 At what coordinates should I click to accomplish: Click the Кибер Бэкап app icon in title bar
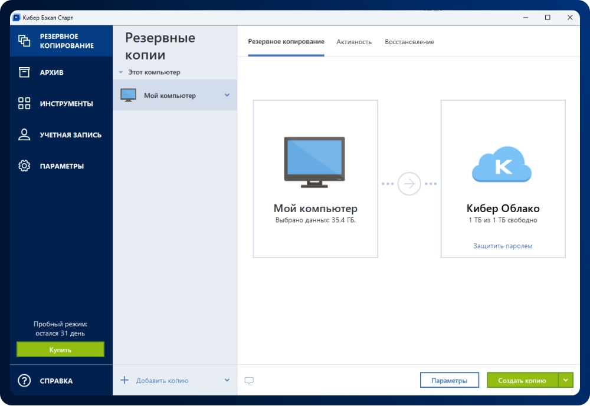click(16, 18)
